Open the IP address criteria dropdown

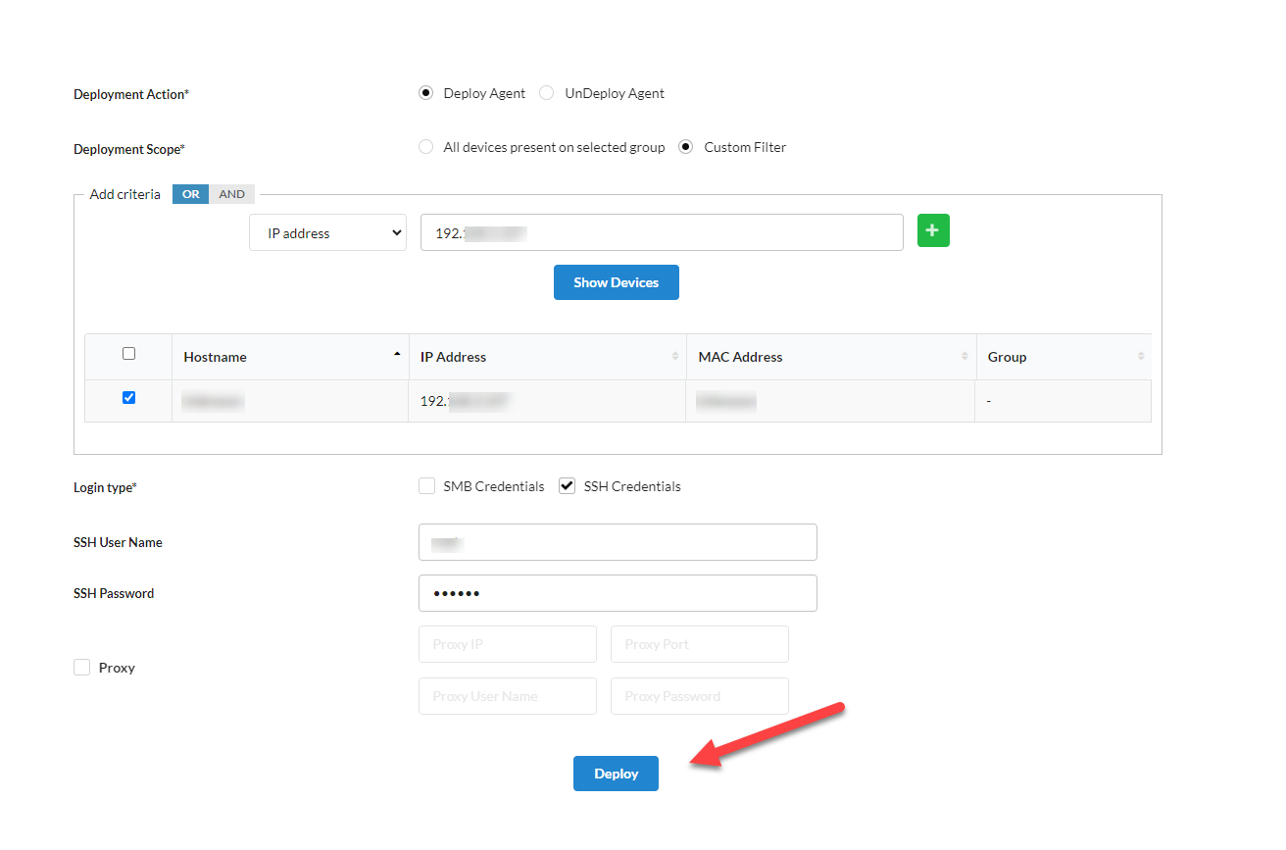(x=327, y=232)
